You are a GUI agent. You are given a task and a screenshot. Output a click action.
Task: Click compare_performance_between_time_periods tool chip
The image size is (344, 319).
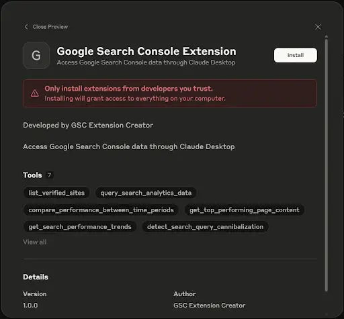(101, 210)
